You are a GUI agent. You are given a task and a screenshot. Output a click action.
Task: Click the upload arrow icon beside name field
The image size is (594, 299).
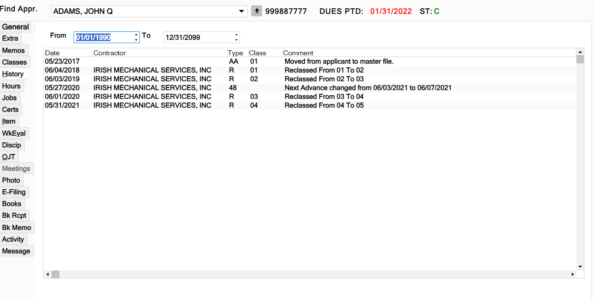pyautogui.click(x=256, y=11)
